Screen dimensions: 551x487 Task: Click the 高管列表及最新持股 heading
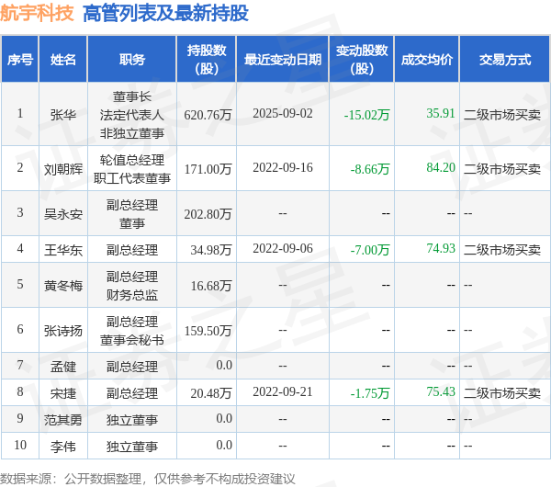coord(165,14)
